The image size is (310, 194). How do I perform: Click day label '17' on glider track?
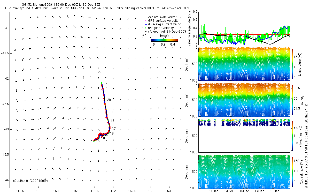[114, 129]
